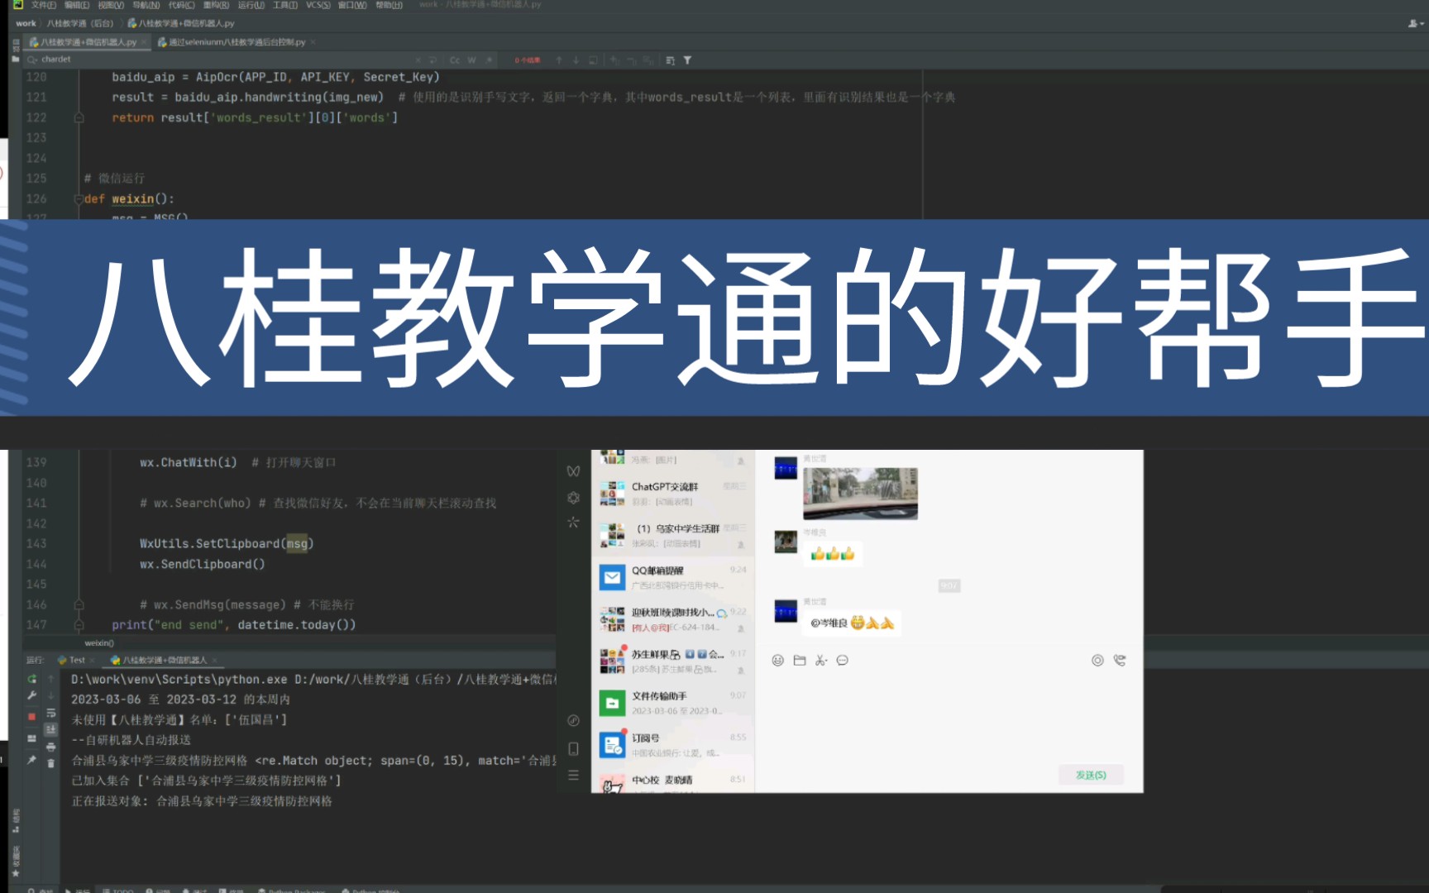Open the 苏生鲜果 chat in WeChat
Viewport: 1429px width, 893px height.
pos(673,661)
